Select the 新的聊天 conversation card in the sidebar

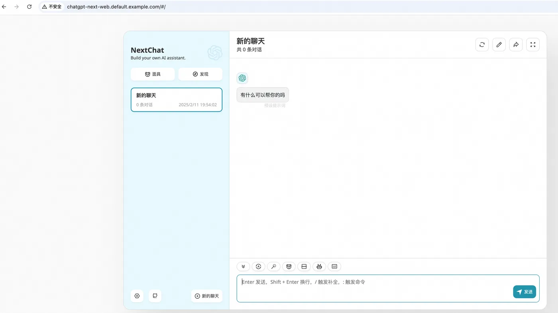click(177, 100)
